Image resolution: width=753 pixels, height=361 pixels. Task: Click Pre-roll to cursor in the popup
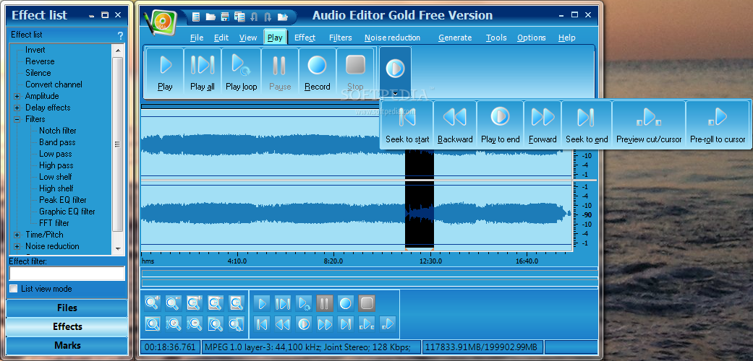pyautogui.click(x=718, y=124)
